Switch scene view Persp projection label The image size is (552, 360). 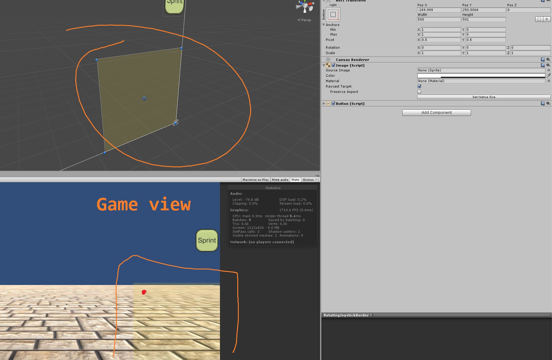point(304,20)
